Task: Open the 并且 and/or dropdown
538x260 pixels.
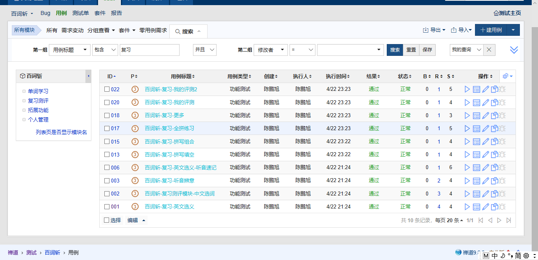Action: click(x=205, y=50)
